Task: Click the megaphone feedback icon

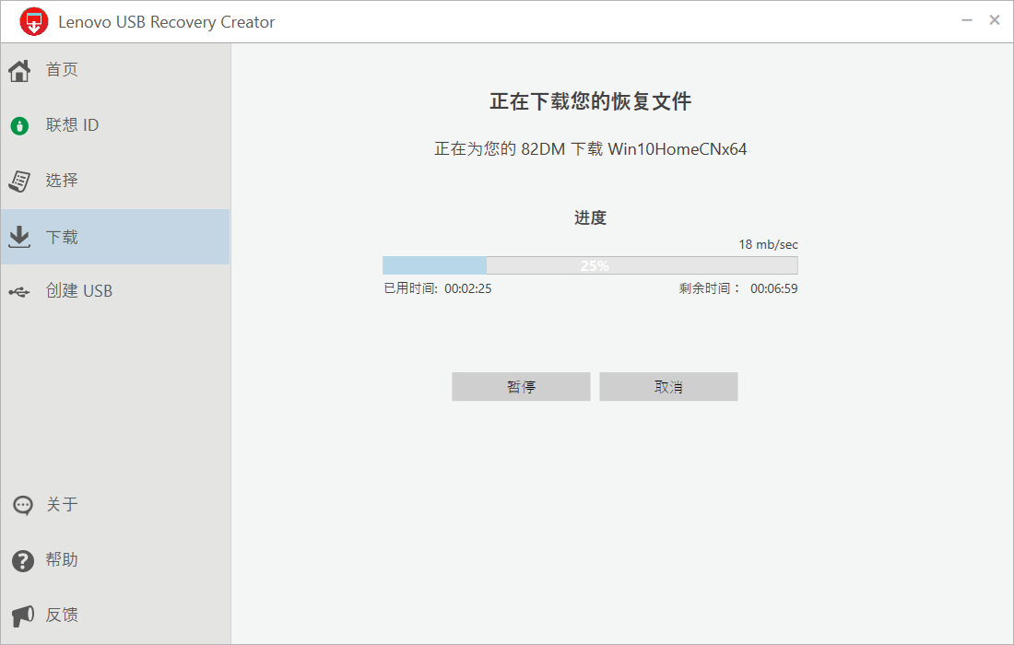Action: (22, 615)
